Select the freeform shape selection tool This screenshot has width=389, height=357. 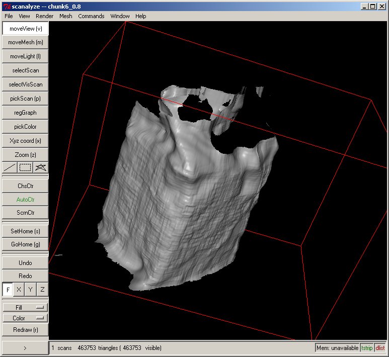pyautogui.click(x=41, y=167)
